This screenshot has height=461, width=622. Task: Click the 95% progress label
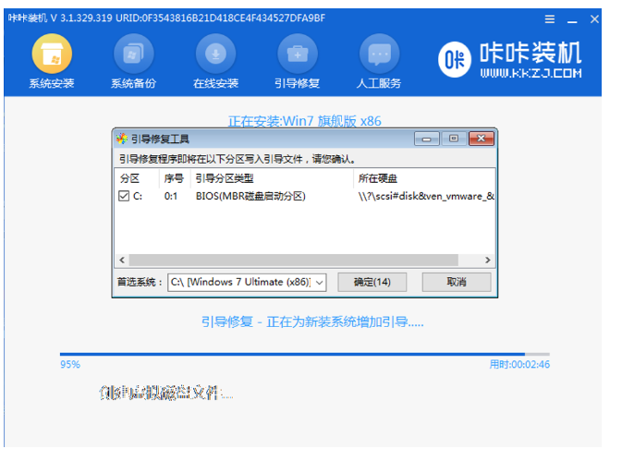70,364
